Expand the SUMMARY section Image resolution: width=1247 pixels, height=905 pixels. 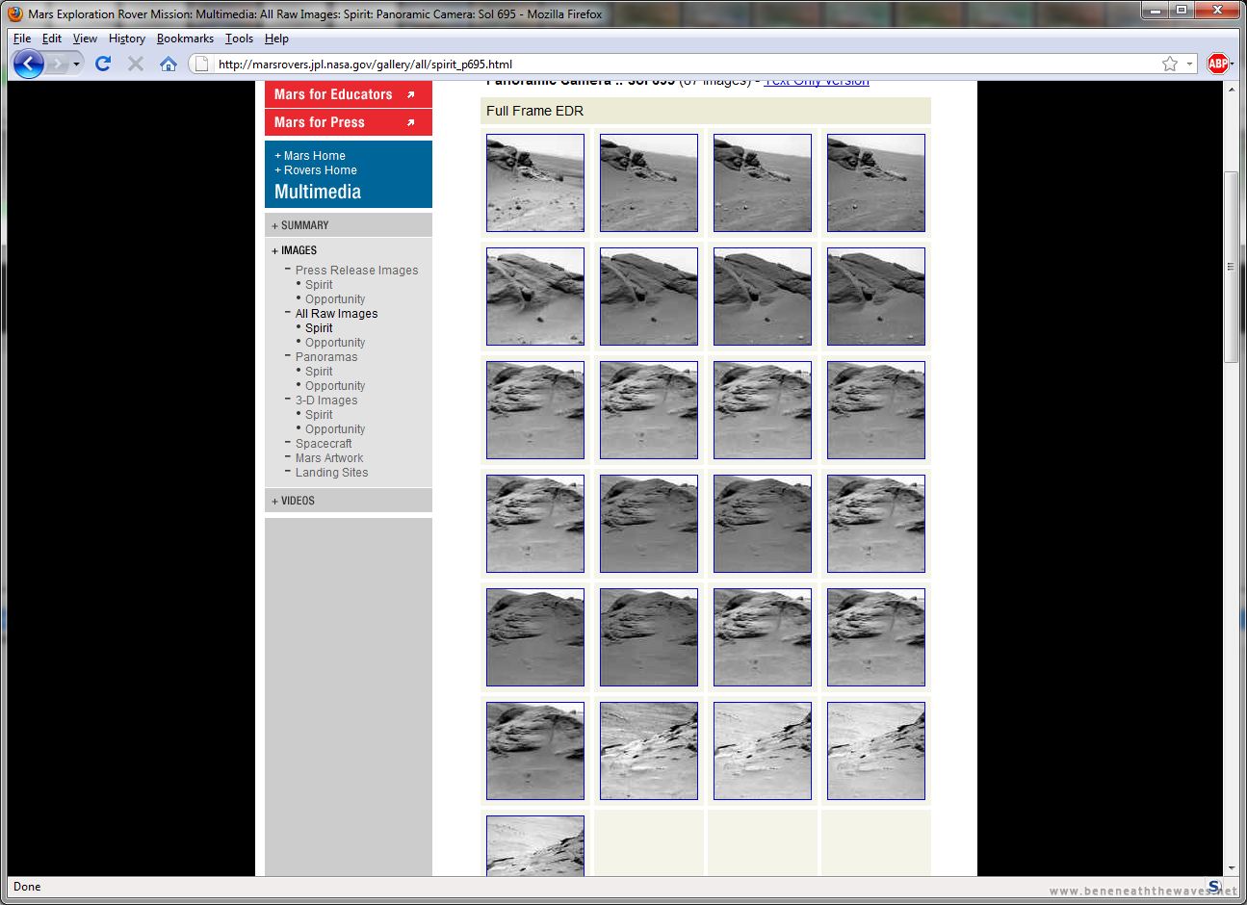300,225
